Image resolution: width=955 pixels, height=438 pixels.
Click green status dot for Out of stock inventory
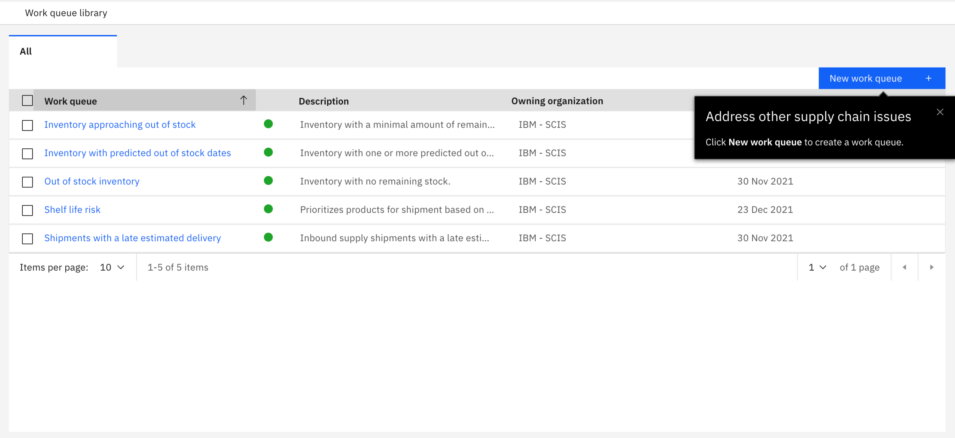coord(268,181)
